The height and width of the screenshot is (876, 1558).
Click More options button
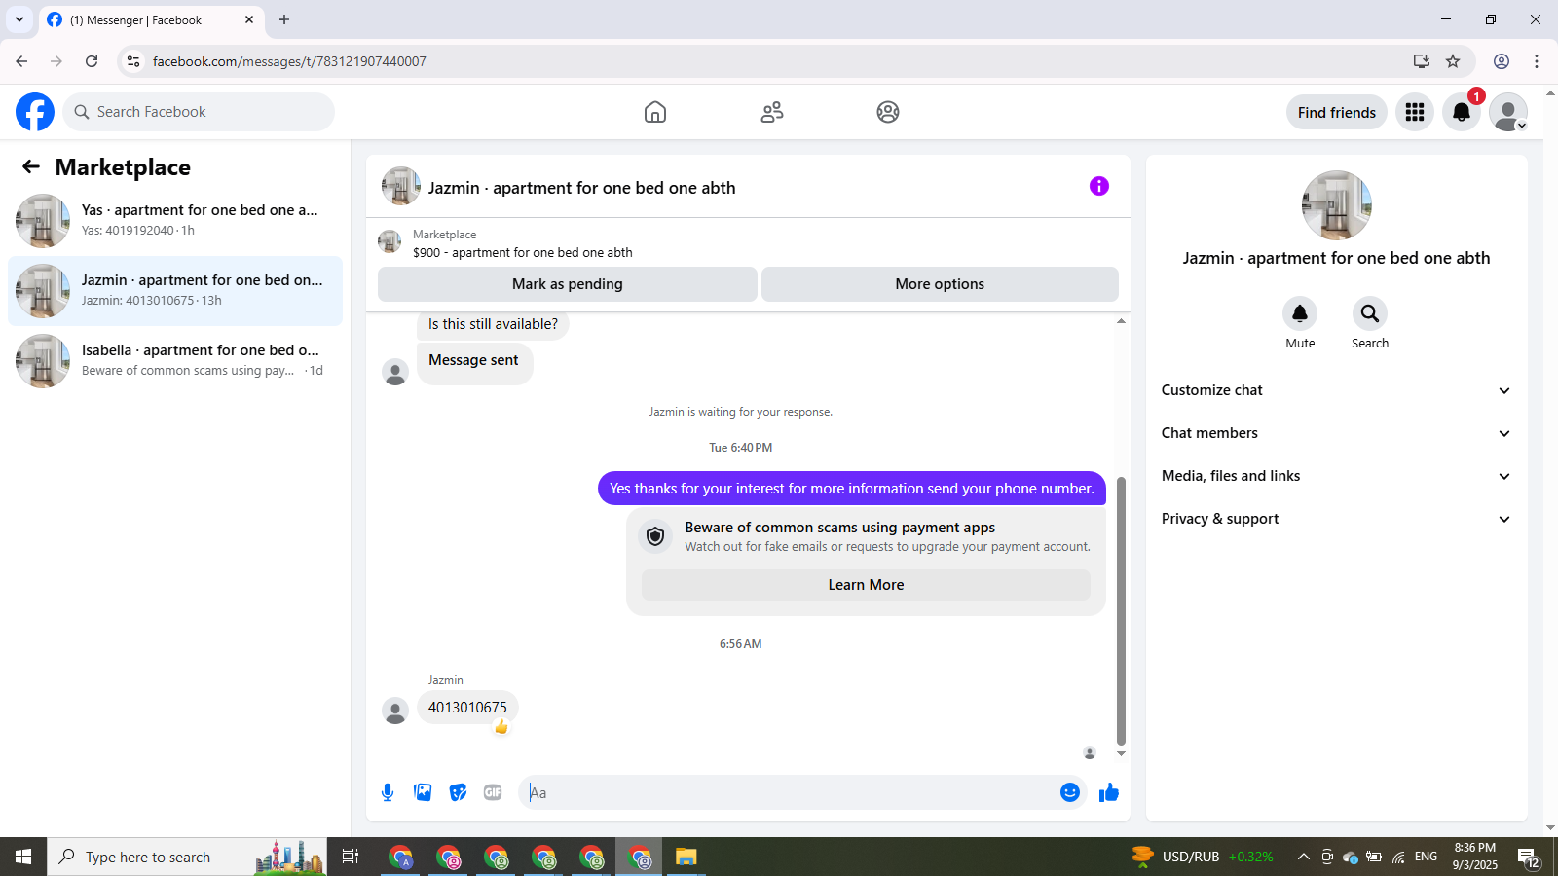click(x=940, y=284)
